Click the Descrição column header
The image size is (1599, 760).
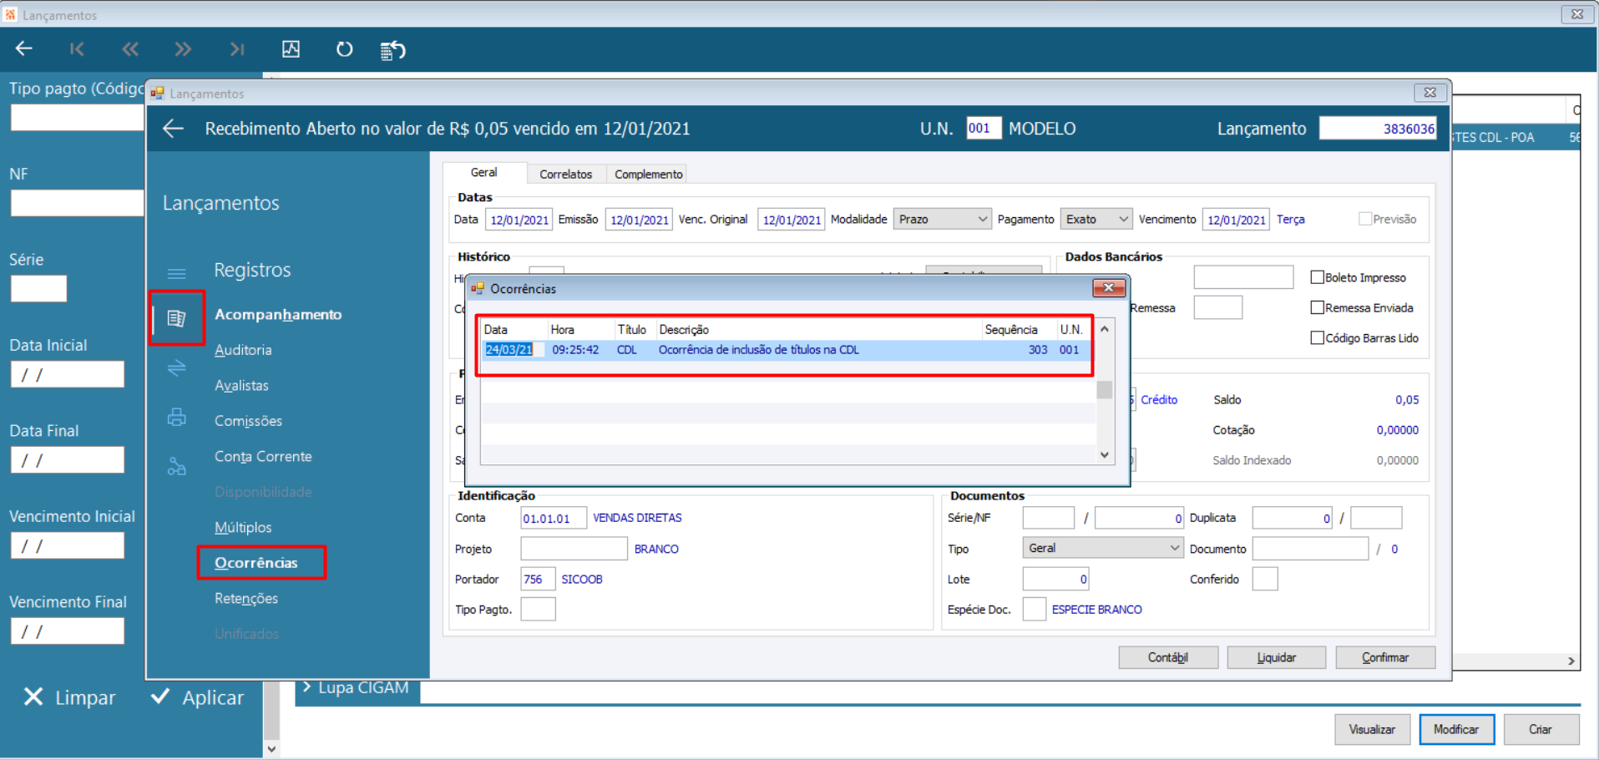(x=684, y=330)
